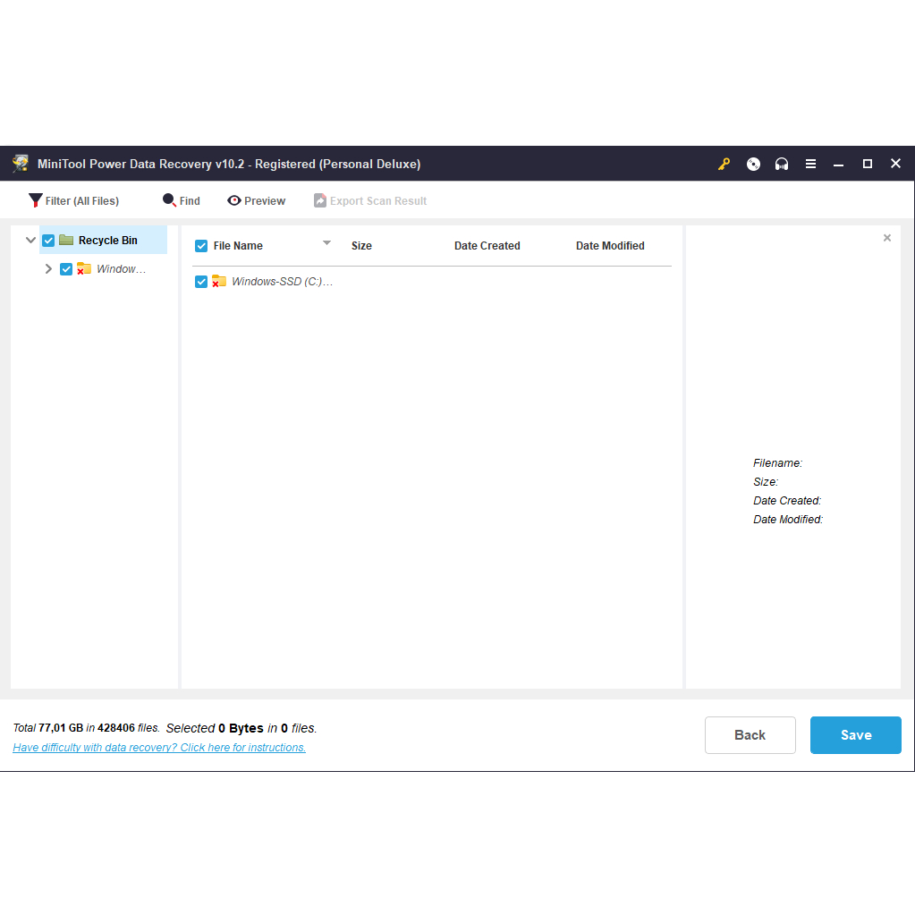Screen dimensions: 915x915
Task: Toggle the File Name header select-all checkbox
Action: [200, 246]
